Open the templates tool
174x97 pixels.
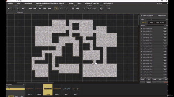pos(108,8)
